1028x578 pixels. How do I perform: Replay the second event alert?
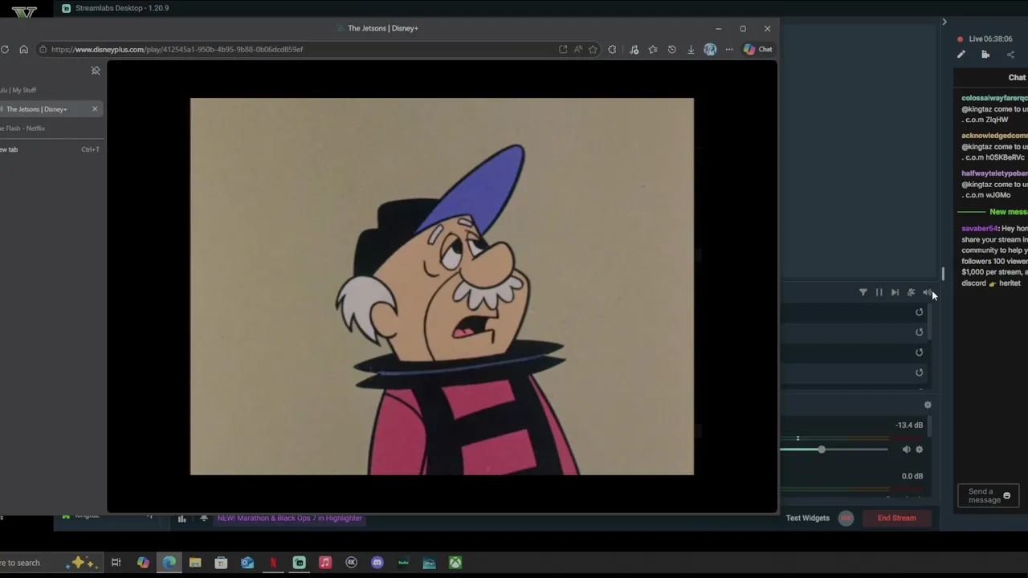tap(920, 332)
